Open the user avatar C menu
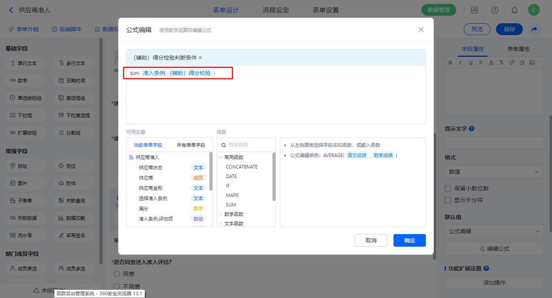 click(x=534, y=10)
